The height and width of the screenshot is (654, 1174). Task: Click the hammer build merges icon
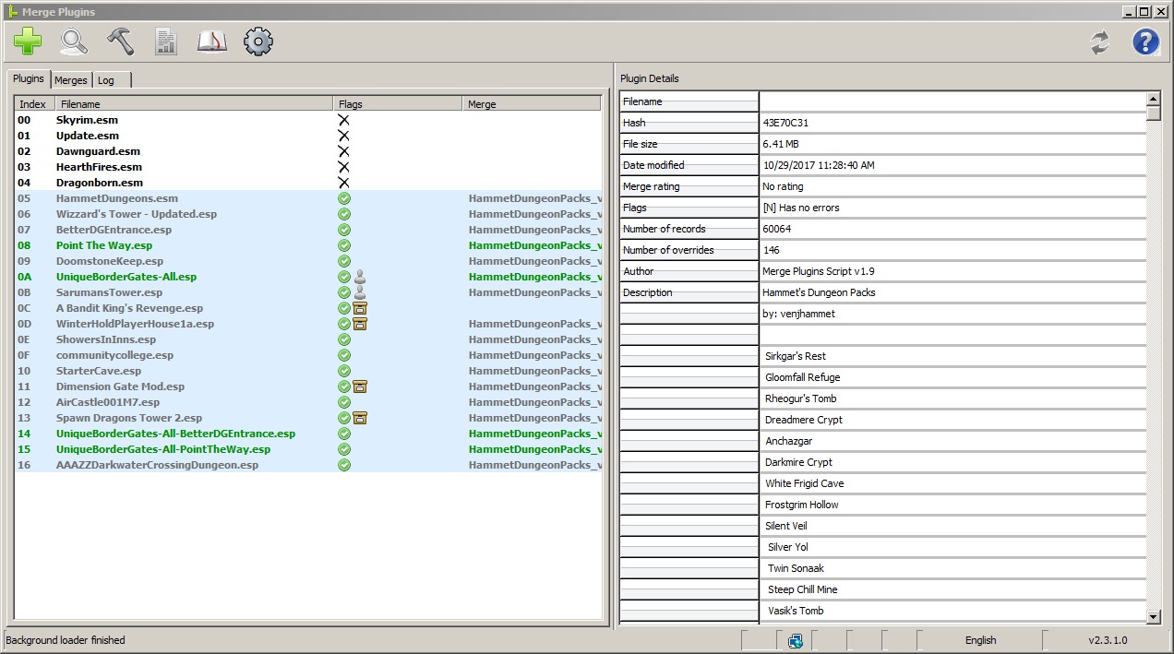pos(120,42)
